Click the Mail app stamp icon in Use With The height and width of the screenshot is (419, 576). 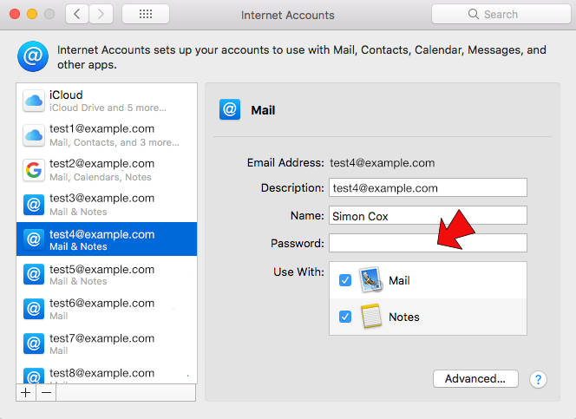tap(371, 280)
